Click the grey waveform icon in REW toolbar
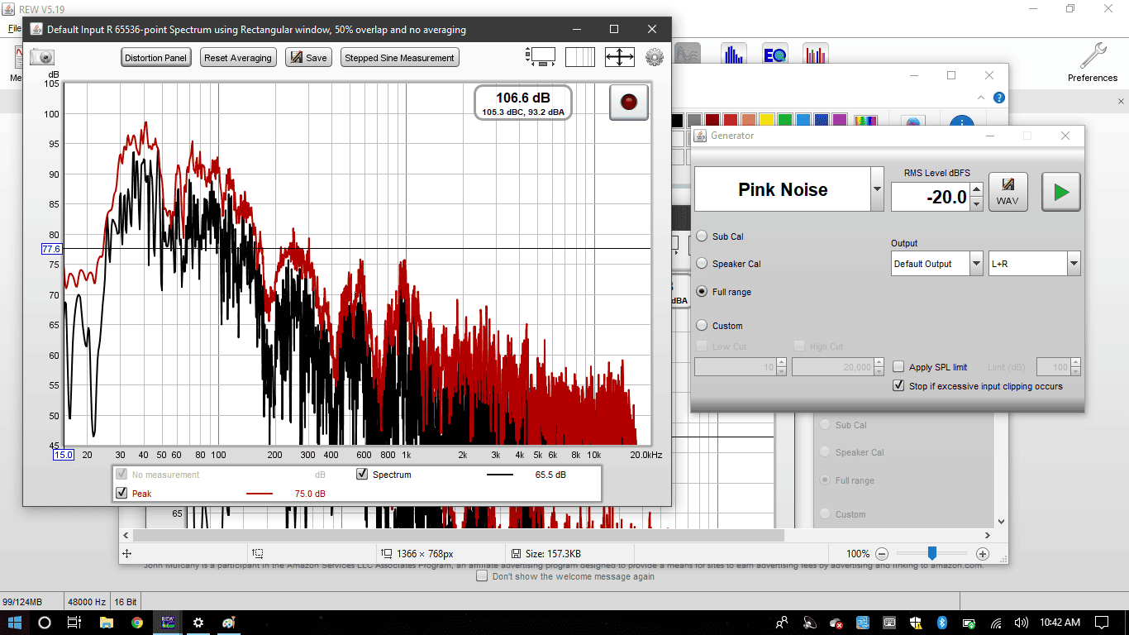1129x635 pixels. click(688, 55)
